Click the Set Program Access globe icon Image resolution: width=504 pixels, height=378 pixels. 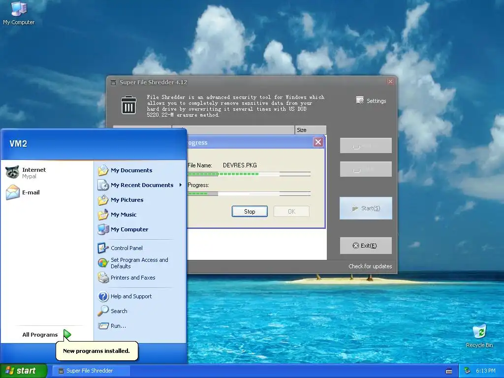pos(103,263)
